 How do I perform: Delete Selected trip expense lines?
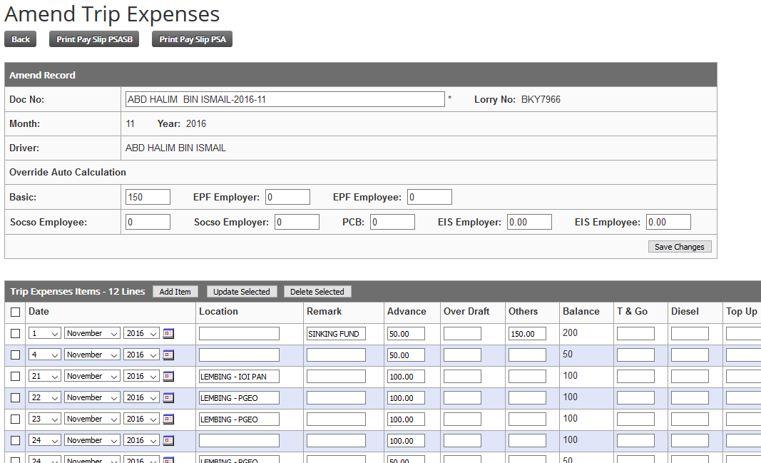(317, 292)
